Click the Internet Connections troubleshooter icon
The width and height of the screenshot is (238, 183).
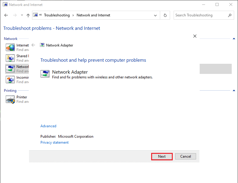pyautogui.click(x=10, y=47)
